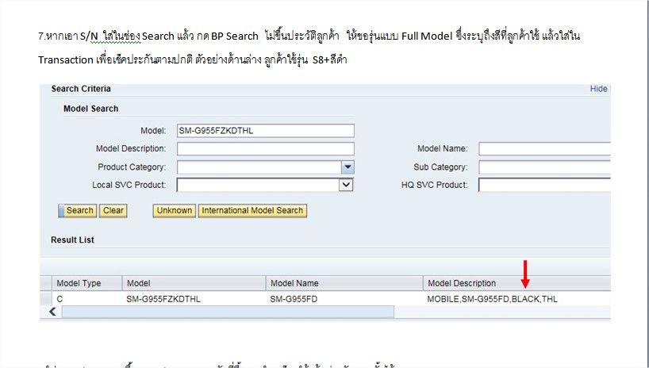Select the SM-G955FZKDTHL result cell

[x=163, y=299]
